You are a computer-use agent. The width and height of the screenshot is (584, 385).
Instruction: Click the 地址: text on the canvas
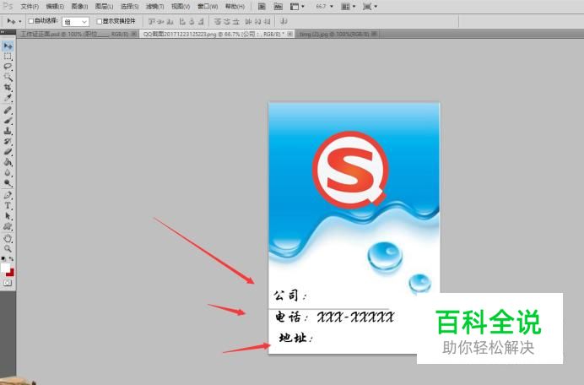(296, 338)
